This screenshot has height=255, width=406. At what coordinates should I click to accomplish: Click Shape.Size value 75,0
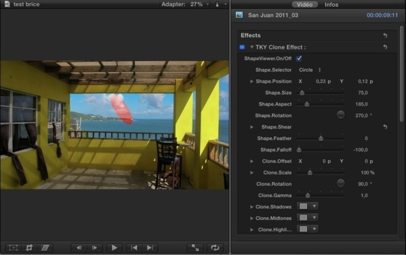click(x=363, y=93)
